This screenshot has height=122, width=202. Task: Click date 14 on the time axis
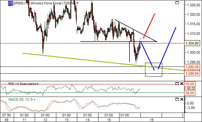pos(88,120)
